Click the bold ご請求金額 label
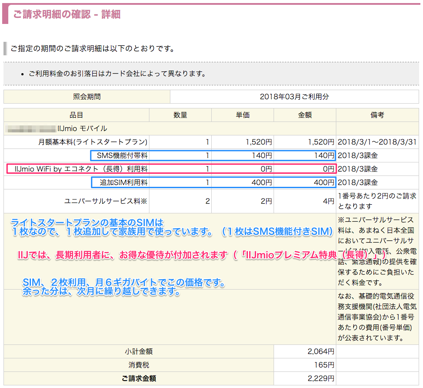Screen dimensions: 423x388 tap(139, 378)
